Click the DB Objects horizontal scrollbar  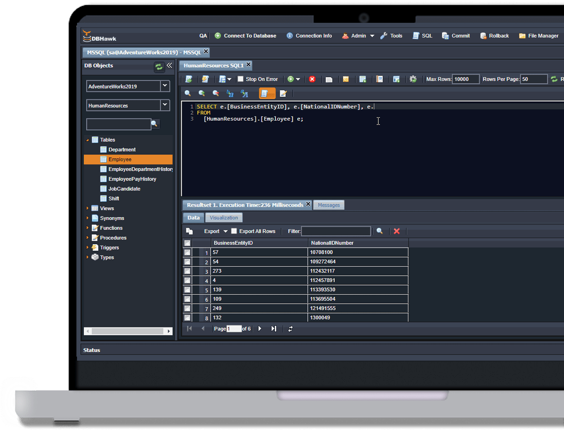click(x=128, y=331)
